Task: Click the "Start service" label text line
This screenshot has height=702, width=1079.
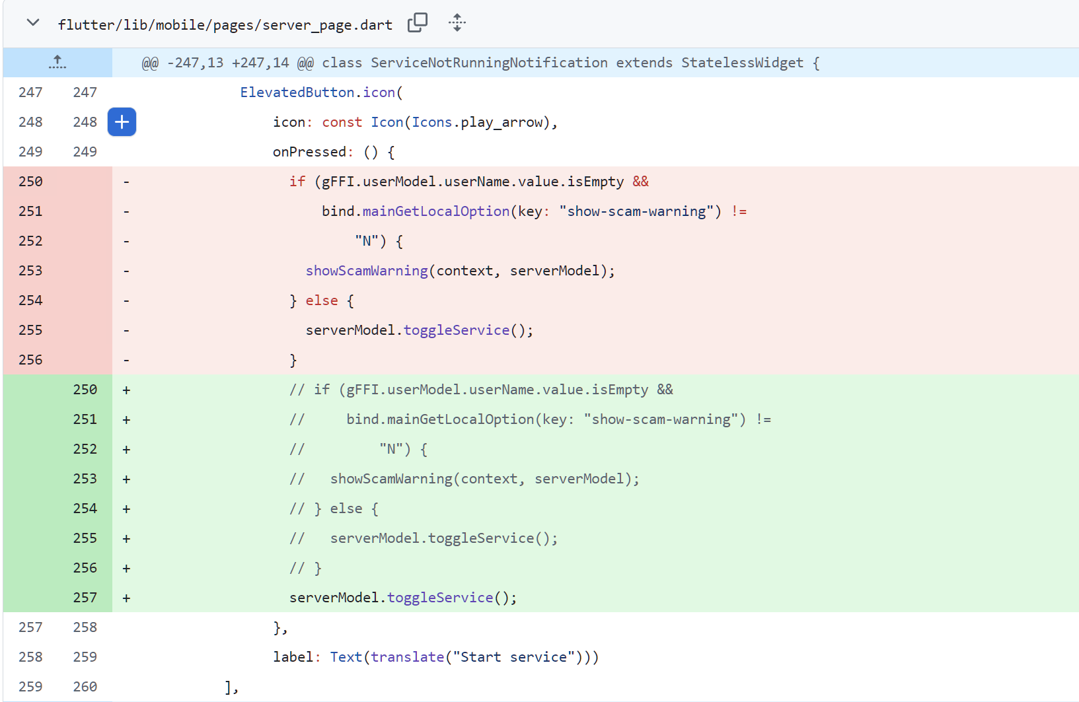Action: [x=436, y=657]
